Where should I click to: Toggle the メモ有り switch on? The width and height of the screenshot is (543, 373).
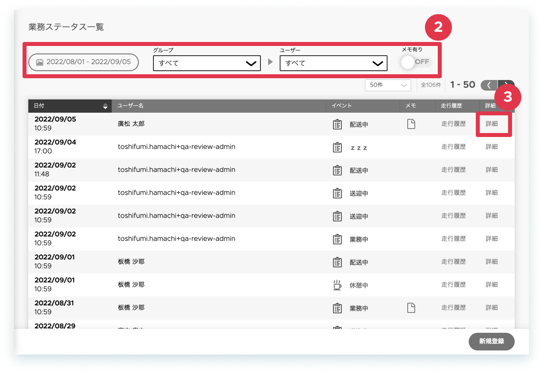(x=416, y=62)
